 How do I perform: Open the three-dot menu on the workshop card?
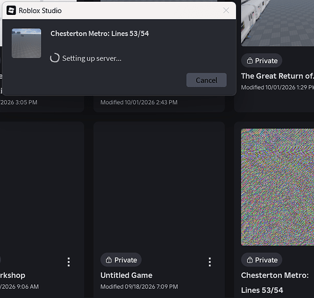pyautogui.click(x=69, y=262)
